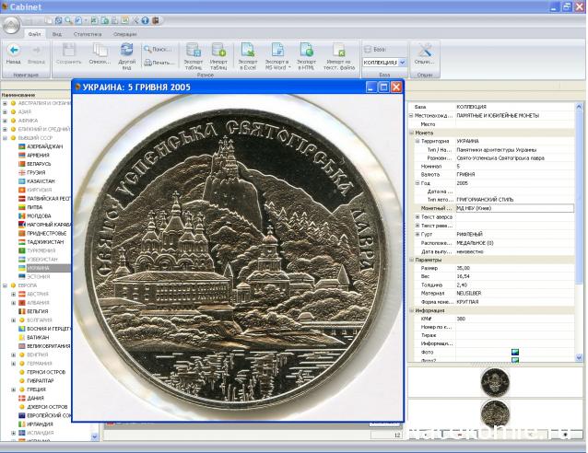
Task: Expand the Австрия tree node
Action: [x=13, y=294]
